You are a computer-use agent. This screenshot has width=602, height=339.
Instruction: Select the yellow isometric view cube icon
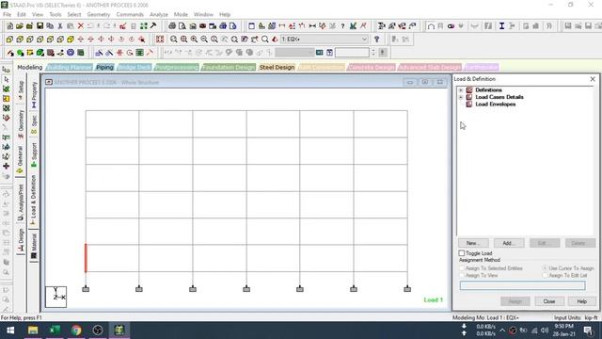point(71,40)
